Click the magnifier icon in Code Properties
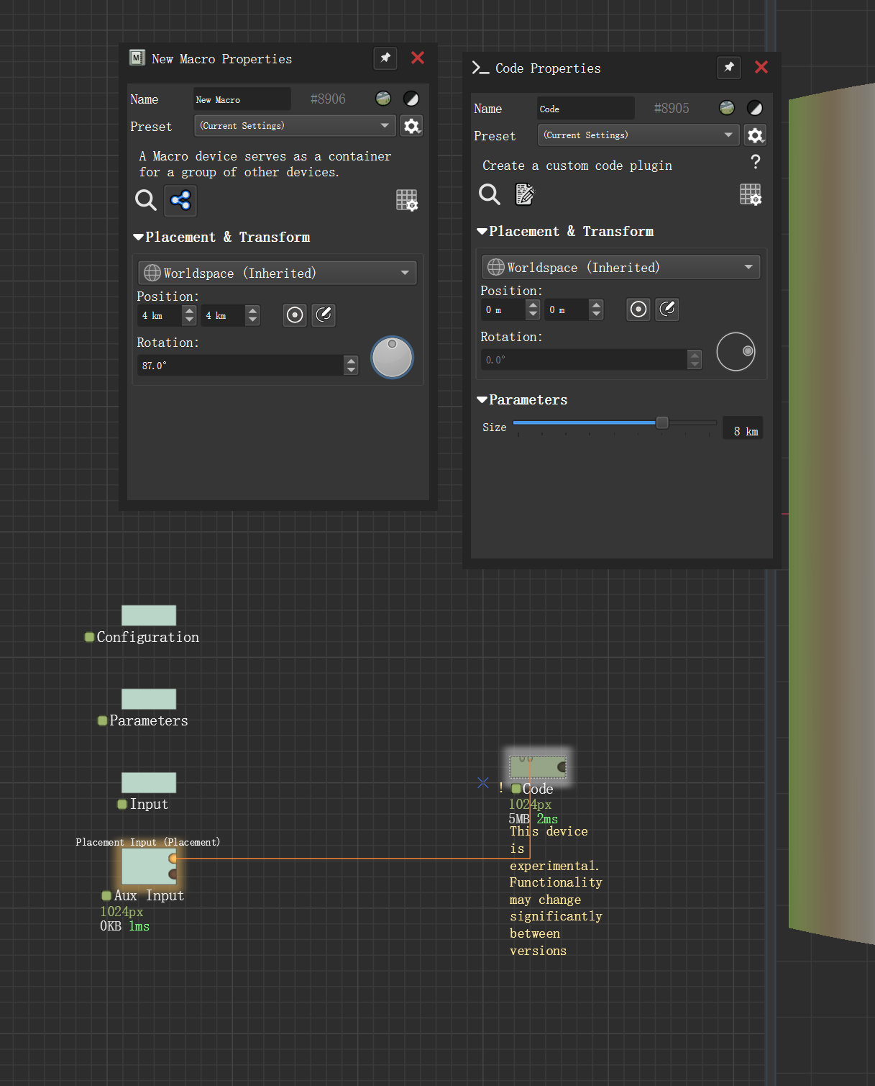Viewport: 875px width, 1086px height. point(490,194)
